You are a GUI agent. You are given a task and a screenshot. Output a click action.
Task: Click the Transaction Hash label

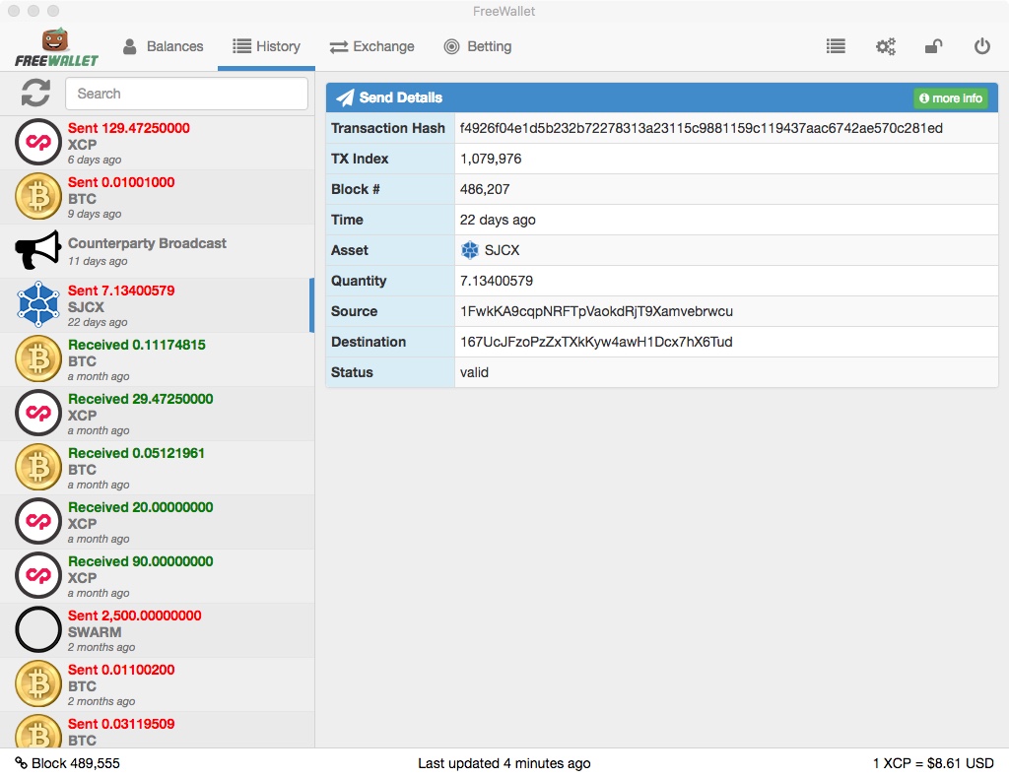pos(388,128)
